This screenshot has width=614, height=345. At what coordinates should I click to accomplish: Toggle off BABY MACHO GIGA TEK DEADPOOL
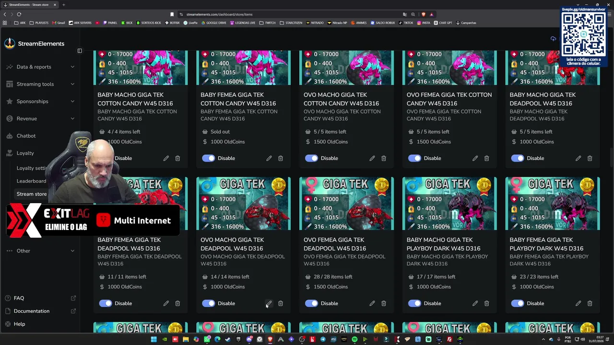pos(518,158)
